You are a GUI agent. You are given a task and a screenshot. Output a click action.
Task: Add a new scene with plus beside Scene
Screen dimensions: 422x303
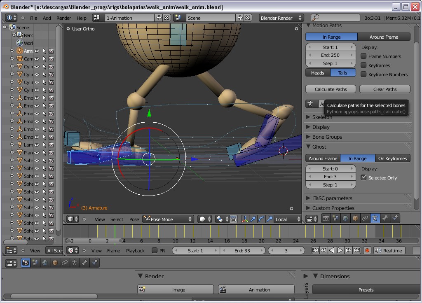(240, 18)
